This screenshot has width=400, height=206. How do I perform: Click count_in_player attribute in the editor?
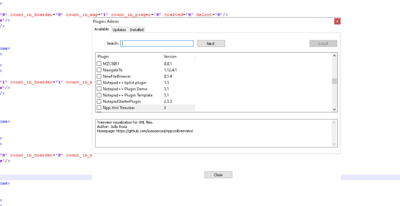pos(131,15)
